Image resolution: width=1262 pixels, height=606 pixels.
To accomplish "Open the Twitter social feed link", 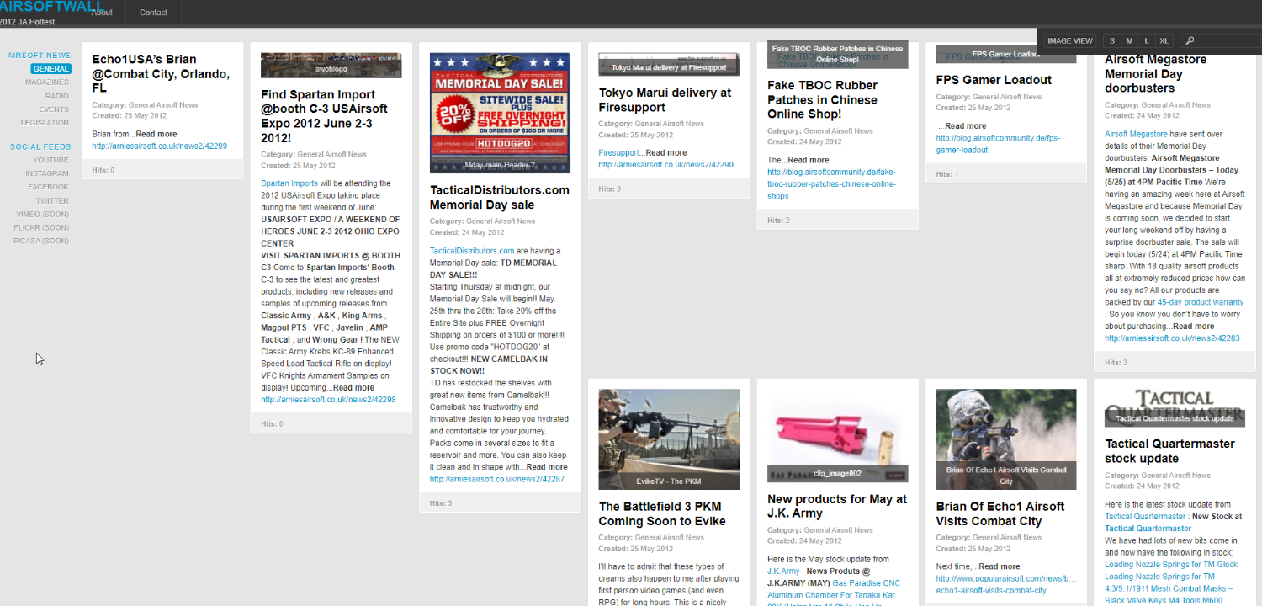I will 52,201.
